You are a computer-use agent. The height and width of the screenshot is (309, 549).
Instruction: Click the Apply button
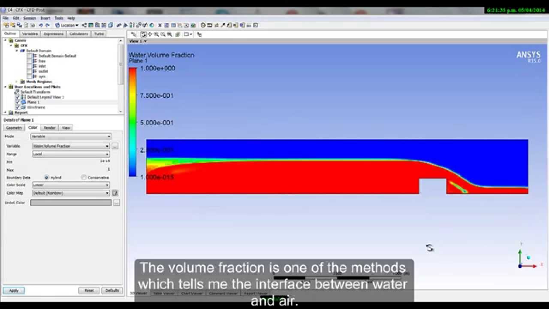14,291
